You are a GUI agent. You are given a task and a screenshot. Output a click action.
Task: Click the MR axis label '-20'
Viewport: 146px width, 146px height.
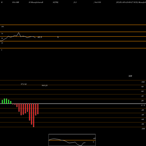pos(142,110)
